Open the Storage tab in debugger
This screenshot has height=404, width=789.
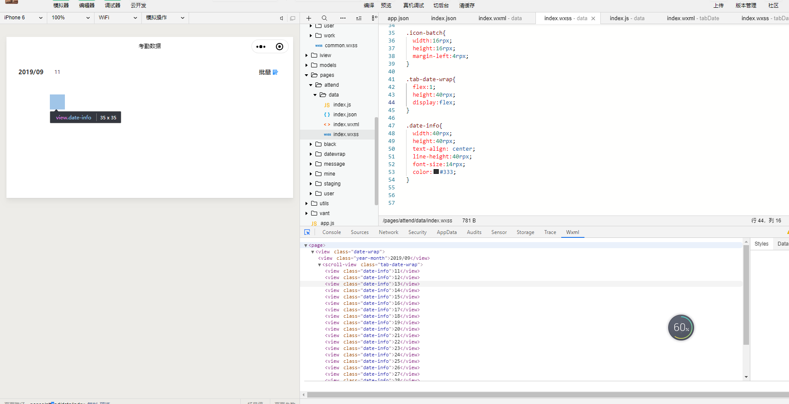525,232
